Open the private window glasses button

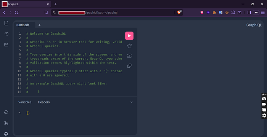tap(256, 13)
